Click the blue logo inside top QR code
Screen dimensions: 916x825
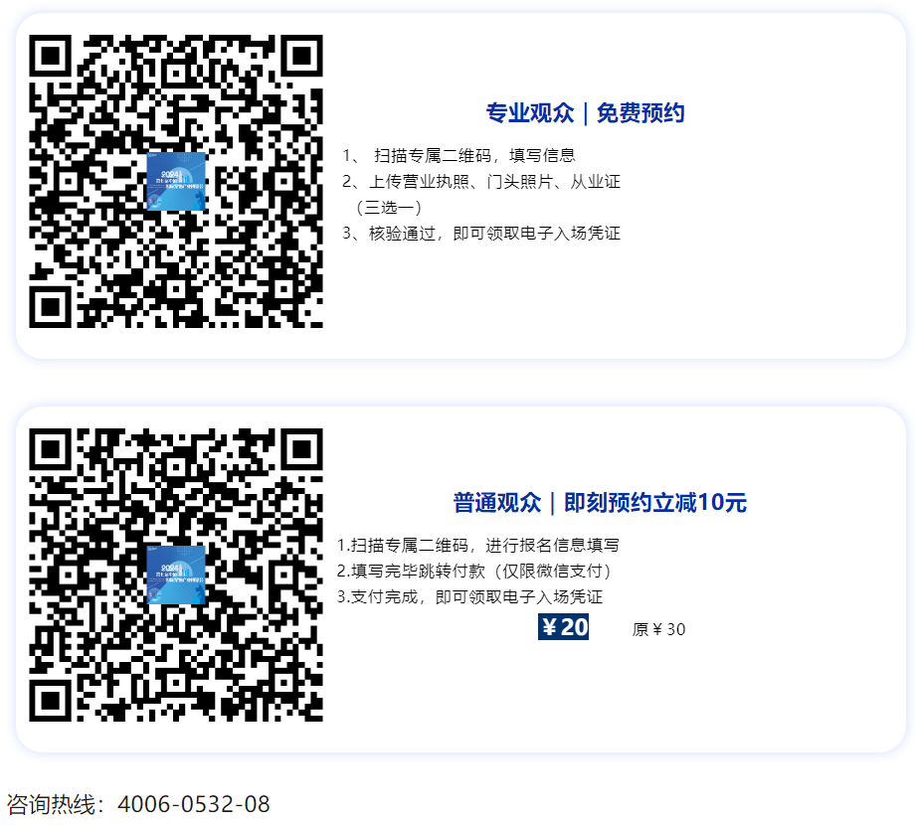176,182
